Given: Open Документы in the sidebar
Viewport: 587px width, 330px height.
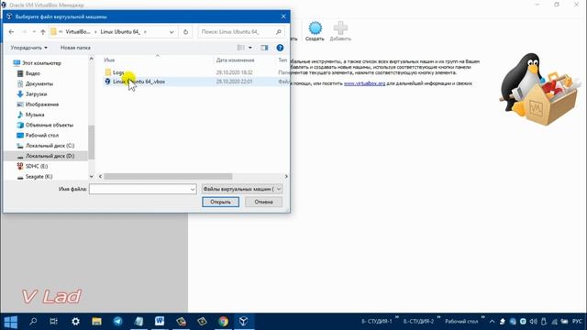Looking at the screenshot, I should [x=39, y=83].
